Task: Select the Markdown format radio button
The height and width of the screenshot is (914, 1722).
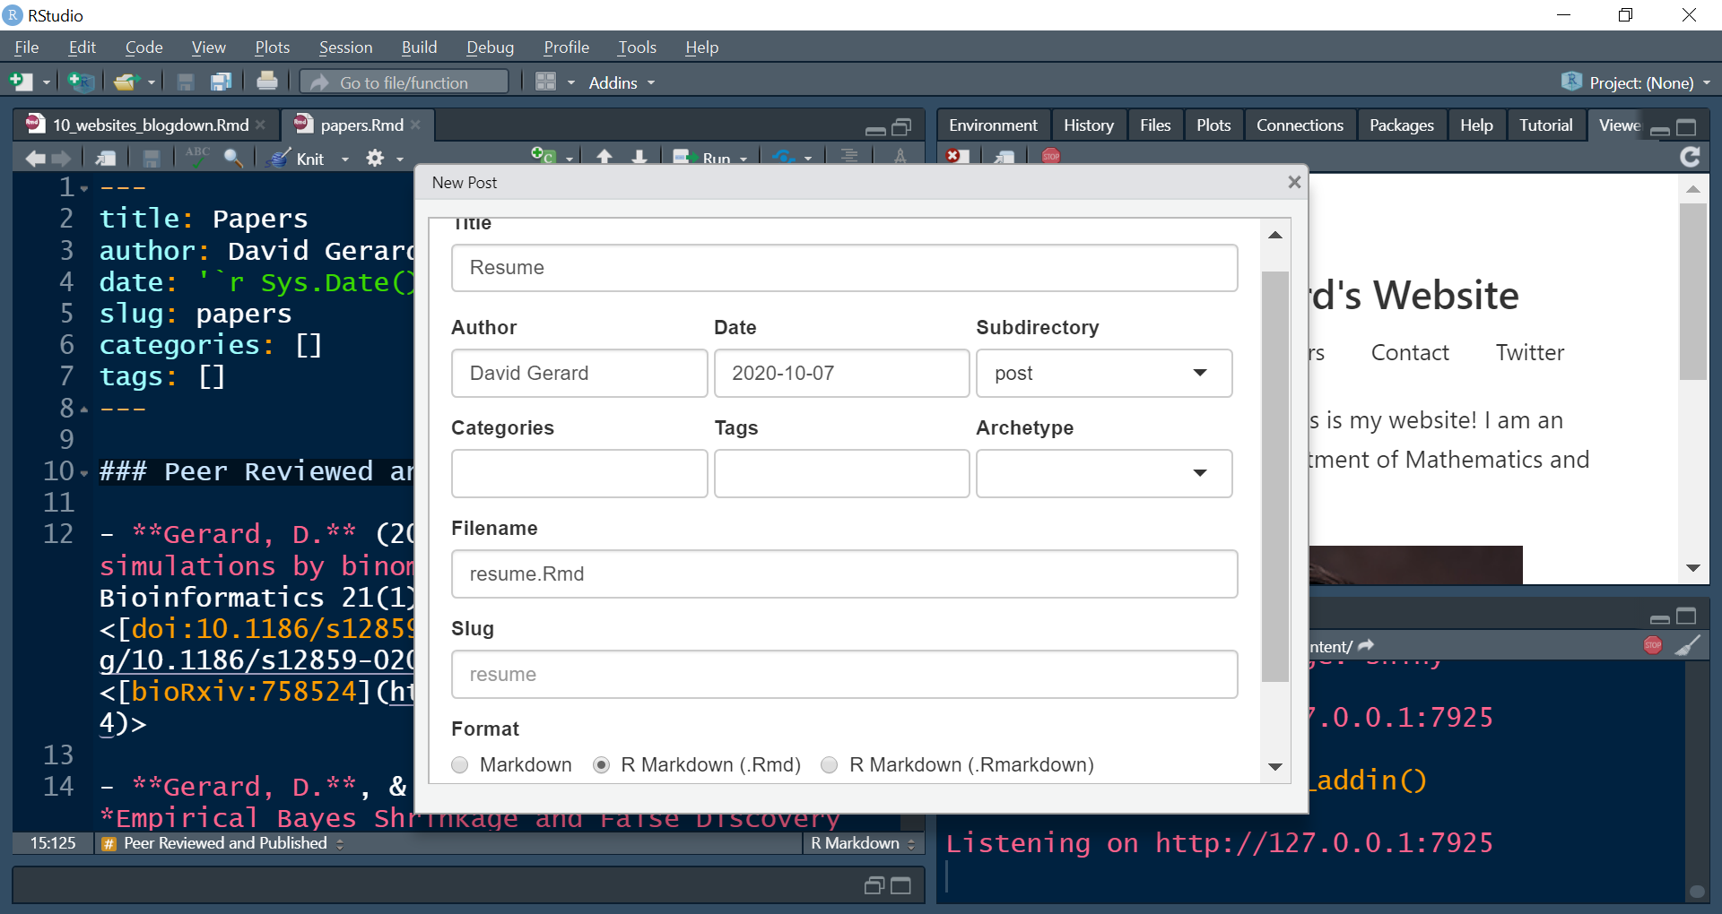Action: click(x=460, y=764)
